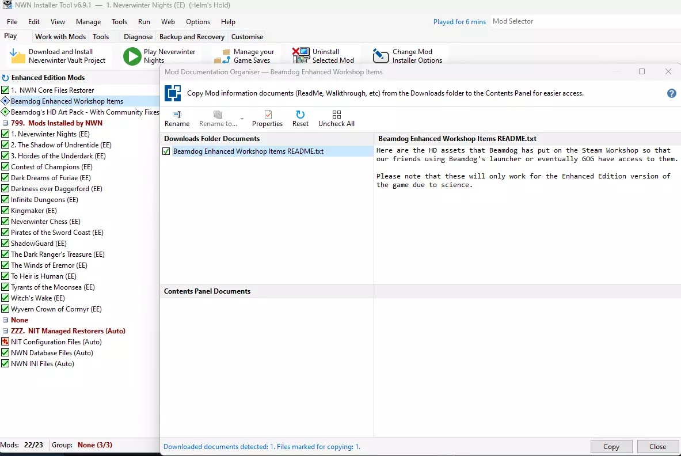681x456 pixels.
Task: Open the blue help question mark icon
Action: click(671, 93)
